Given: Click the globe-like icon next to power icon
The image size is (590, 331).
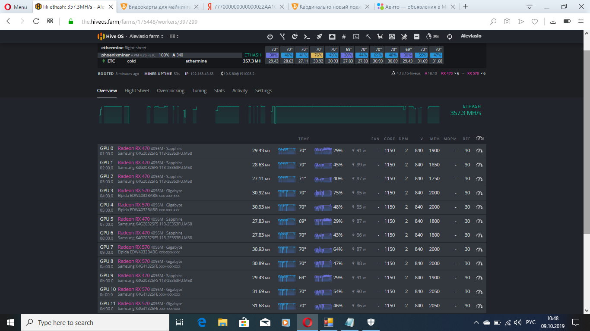Looking at the screenshot, I should point(295,37).
